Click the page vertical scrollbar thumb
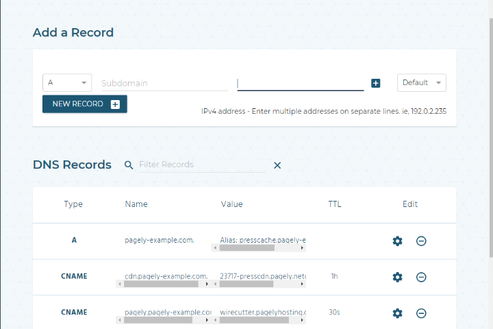The width and height of the screenshot is (493, 329). 491,138
